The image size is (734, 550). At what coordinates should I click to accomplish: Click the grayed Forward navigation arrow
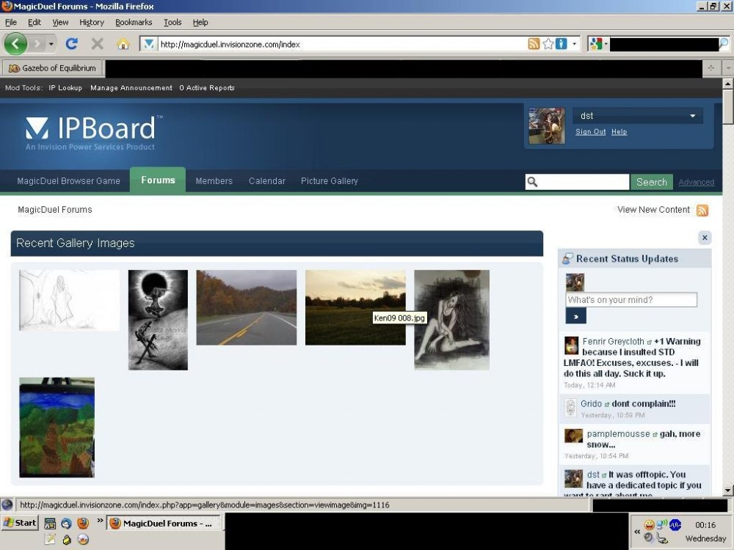37,44
